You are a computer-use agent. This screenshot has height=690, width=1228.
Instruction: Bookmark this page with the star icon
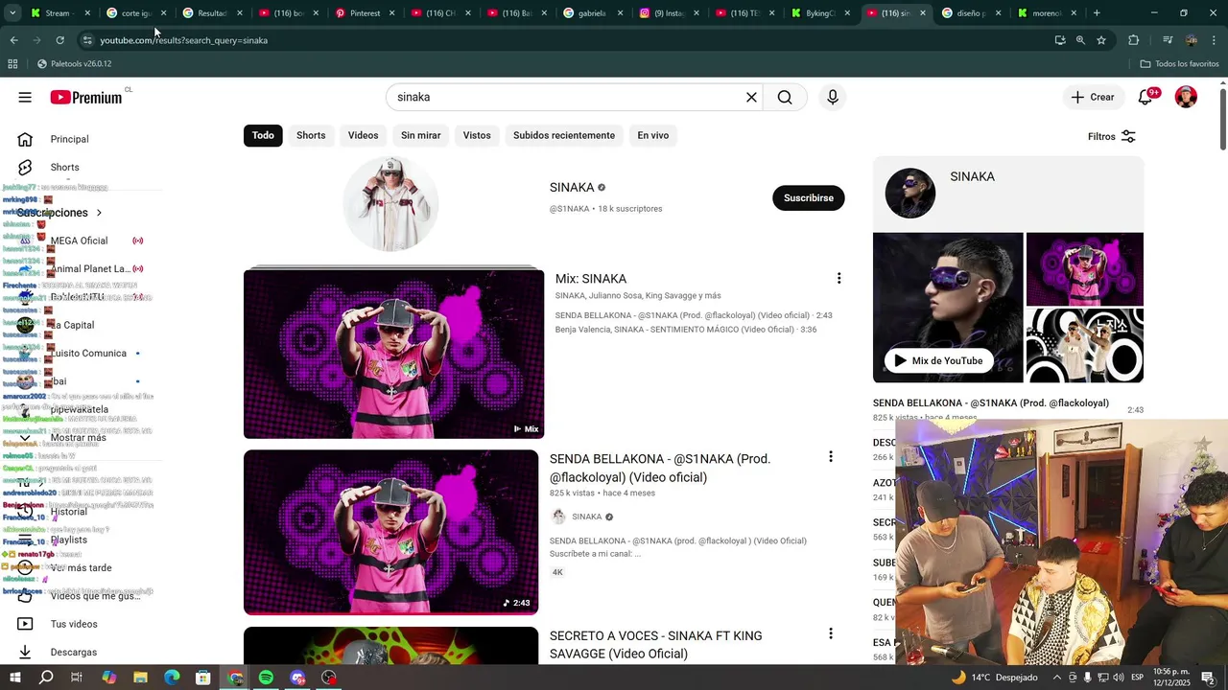[x=1101, y=40]
